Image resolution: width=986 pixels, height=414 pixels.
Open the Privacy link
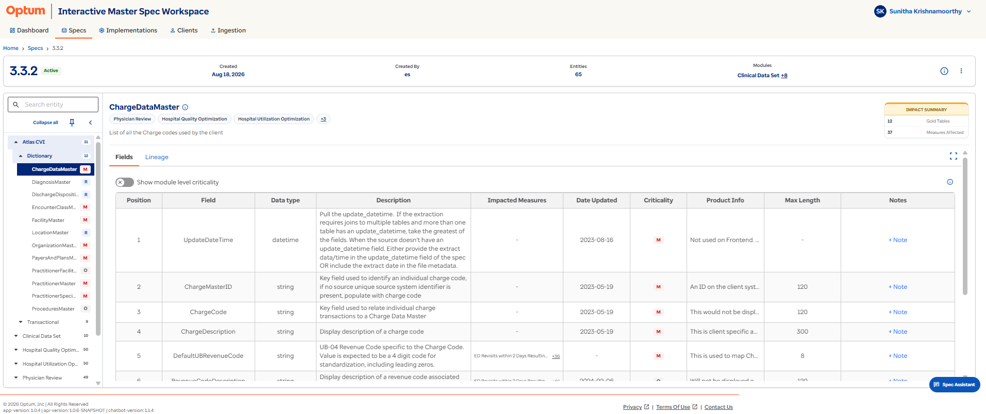(x=636, y=407)
